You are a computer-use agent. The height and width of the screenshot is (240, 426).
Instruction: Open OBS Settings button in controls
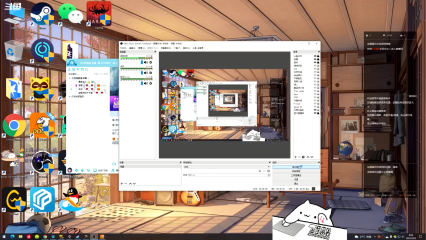[x=296, y=180]
